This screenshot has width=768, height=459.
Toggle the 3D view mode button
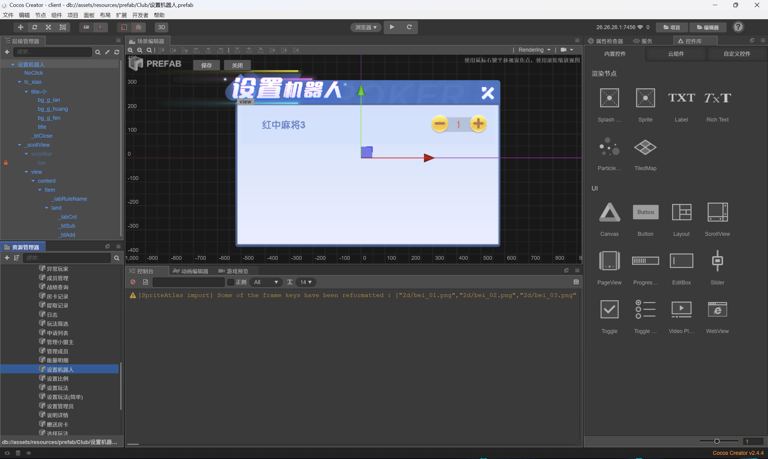[161, 27]
